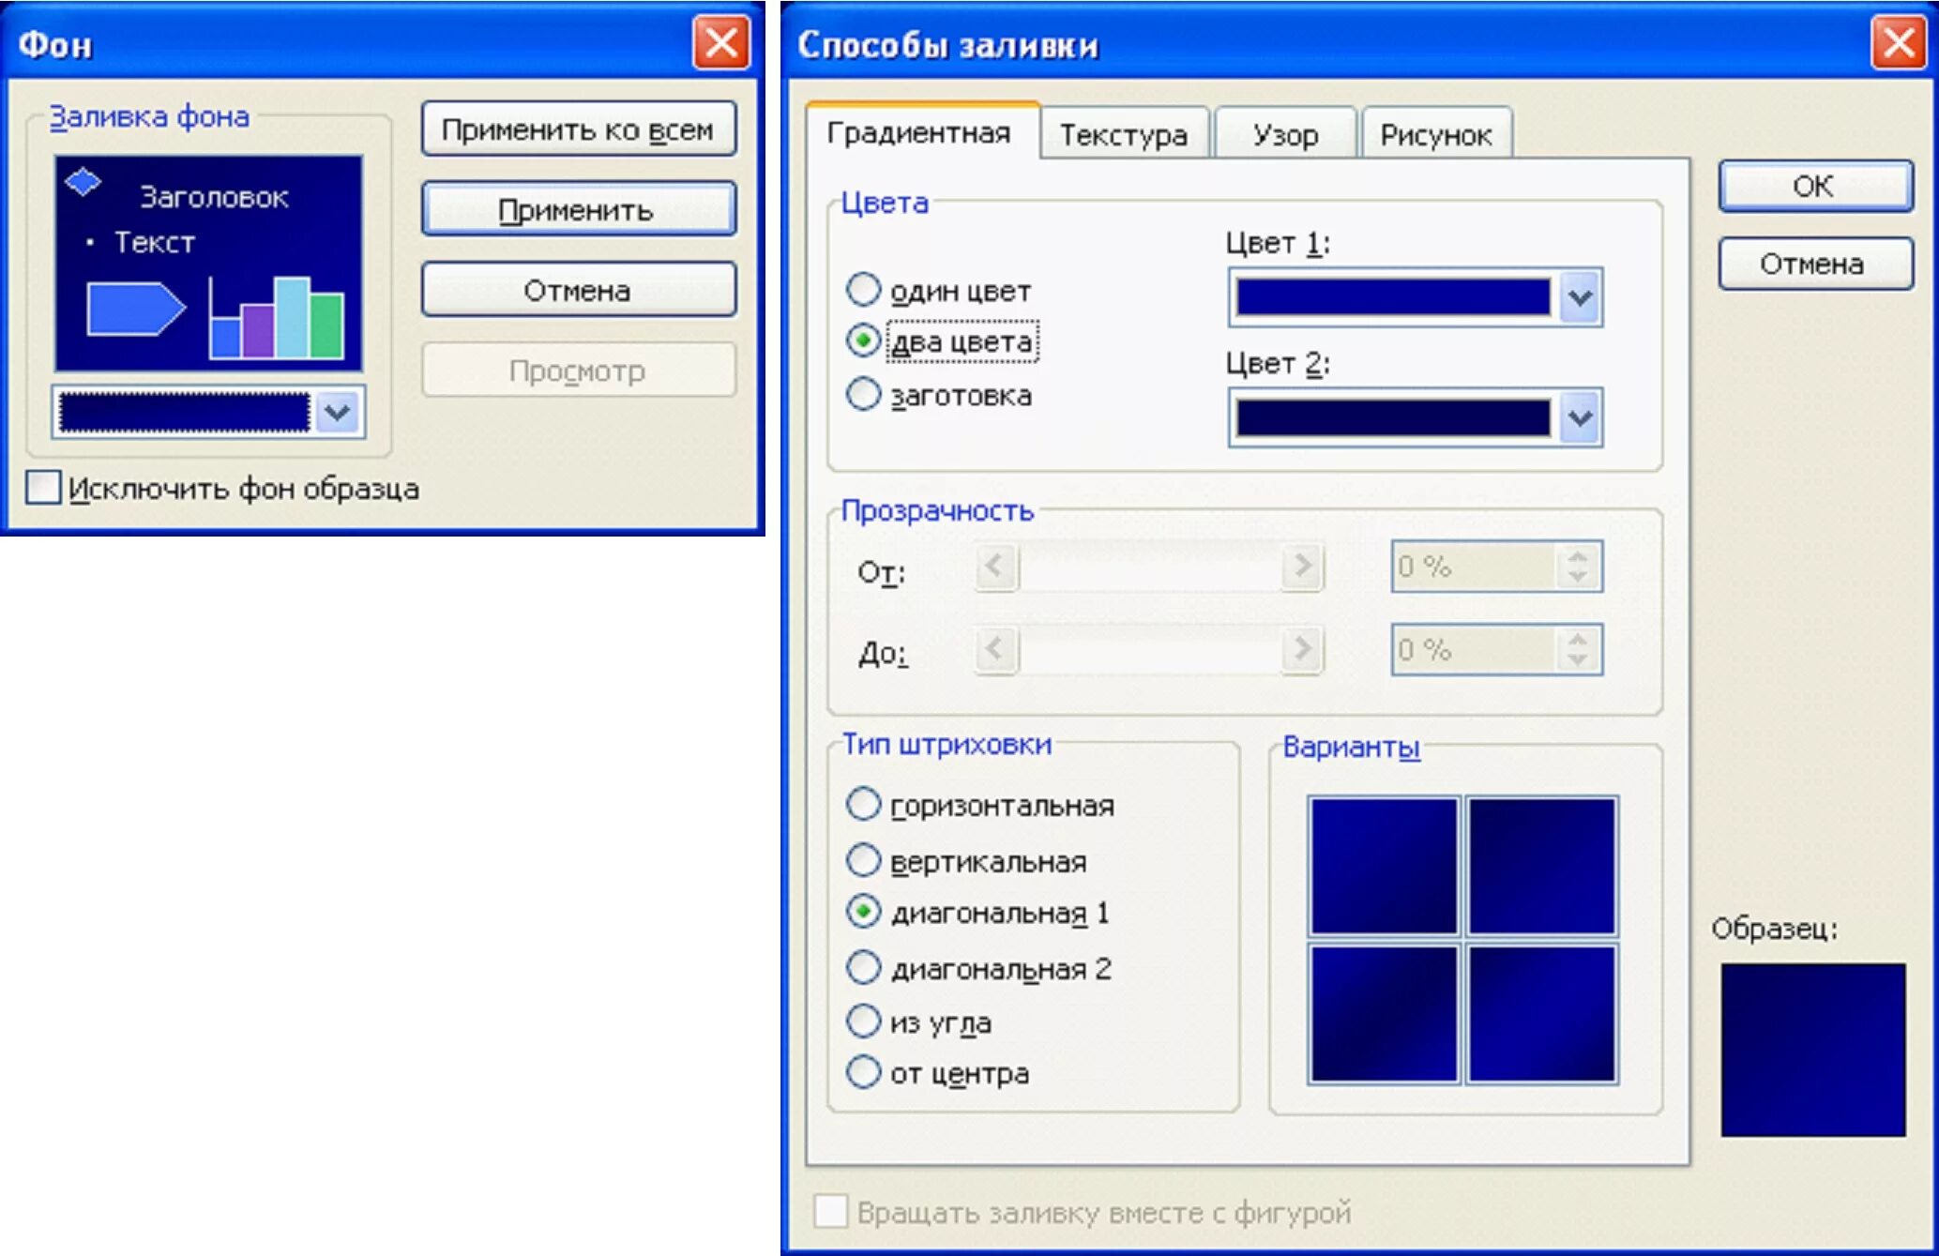Select the top-left gradient variant
The image size is (1939, 1256).
tap(1385, 866)
